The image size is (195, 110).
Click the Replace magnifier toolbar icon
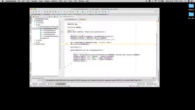55,12
